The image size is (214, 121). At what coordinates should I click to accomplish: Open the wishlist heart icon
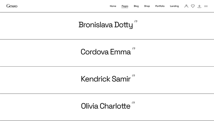(x=193, y=6)
